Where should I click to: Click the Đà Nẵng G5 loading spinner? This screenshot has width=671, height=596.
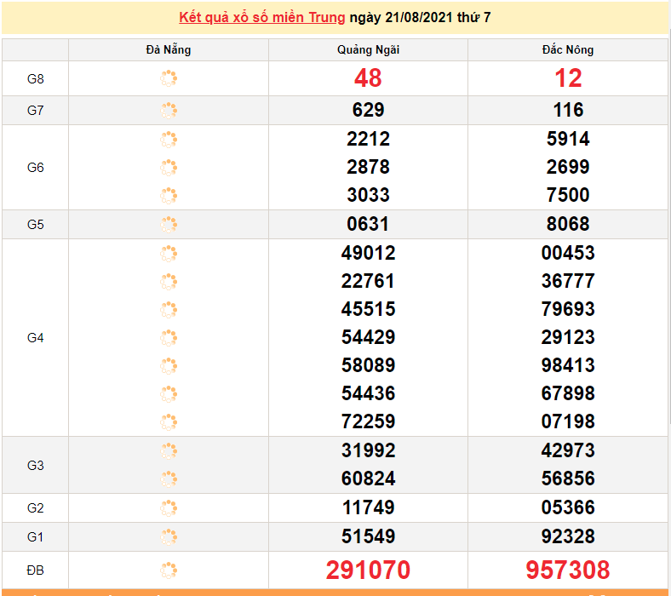169,225
